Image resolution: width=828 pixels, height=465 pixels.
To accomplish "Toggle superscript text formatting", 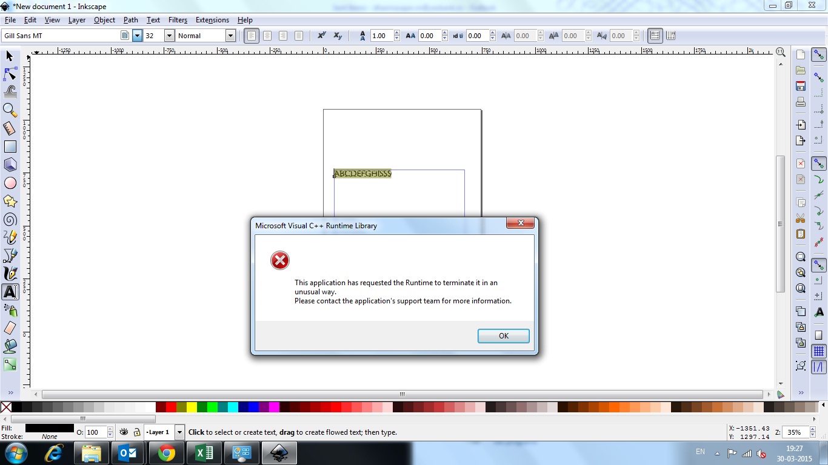I will click(322, 36).
